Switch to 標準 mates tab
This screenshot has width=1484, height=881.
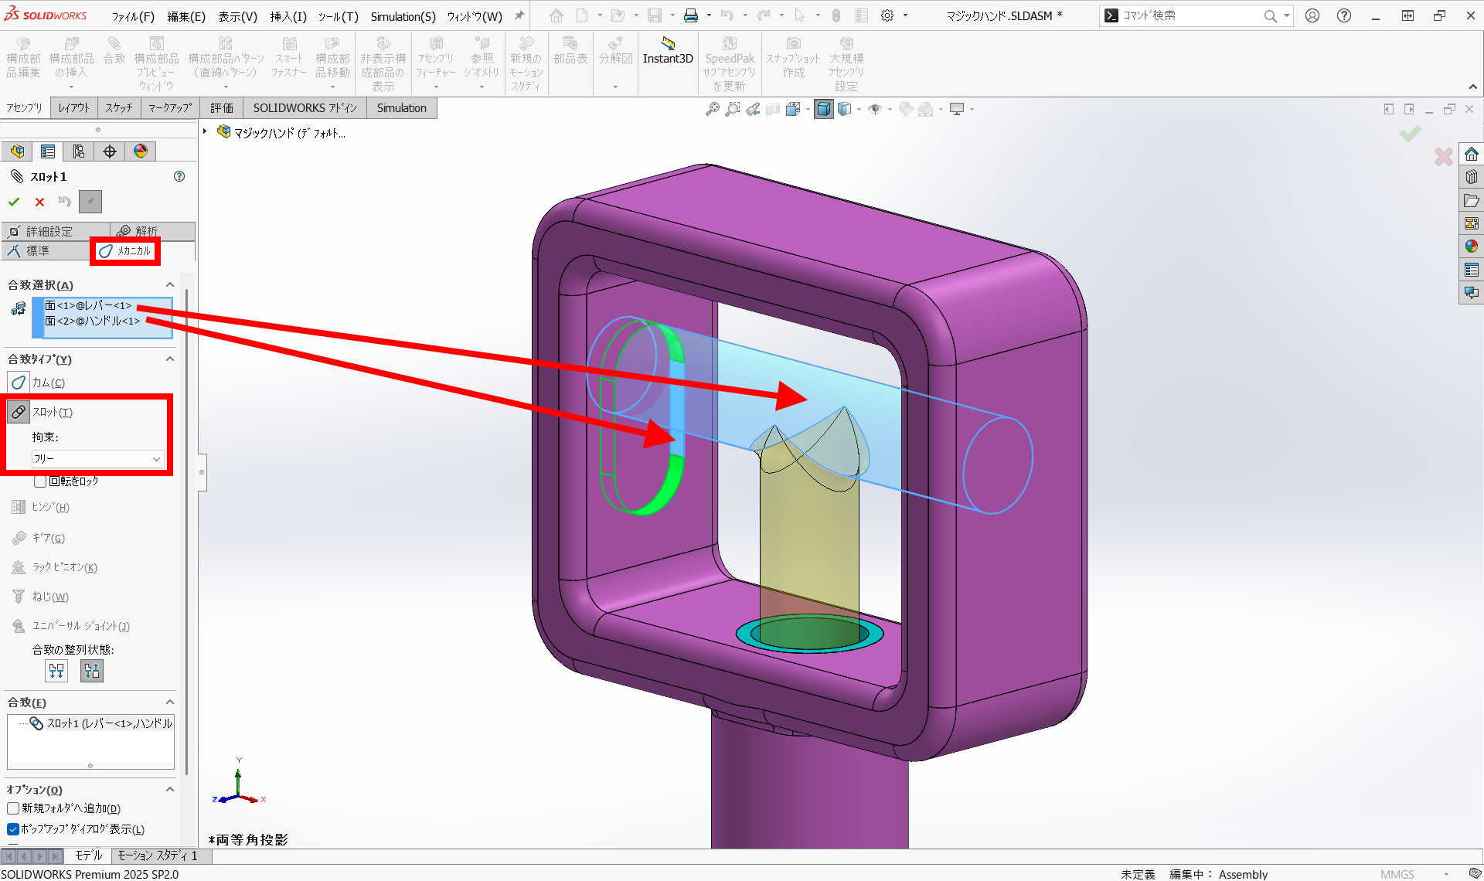46,251
